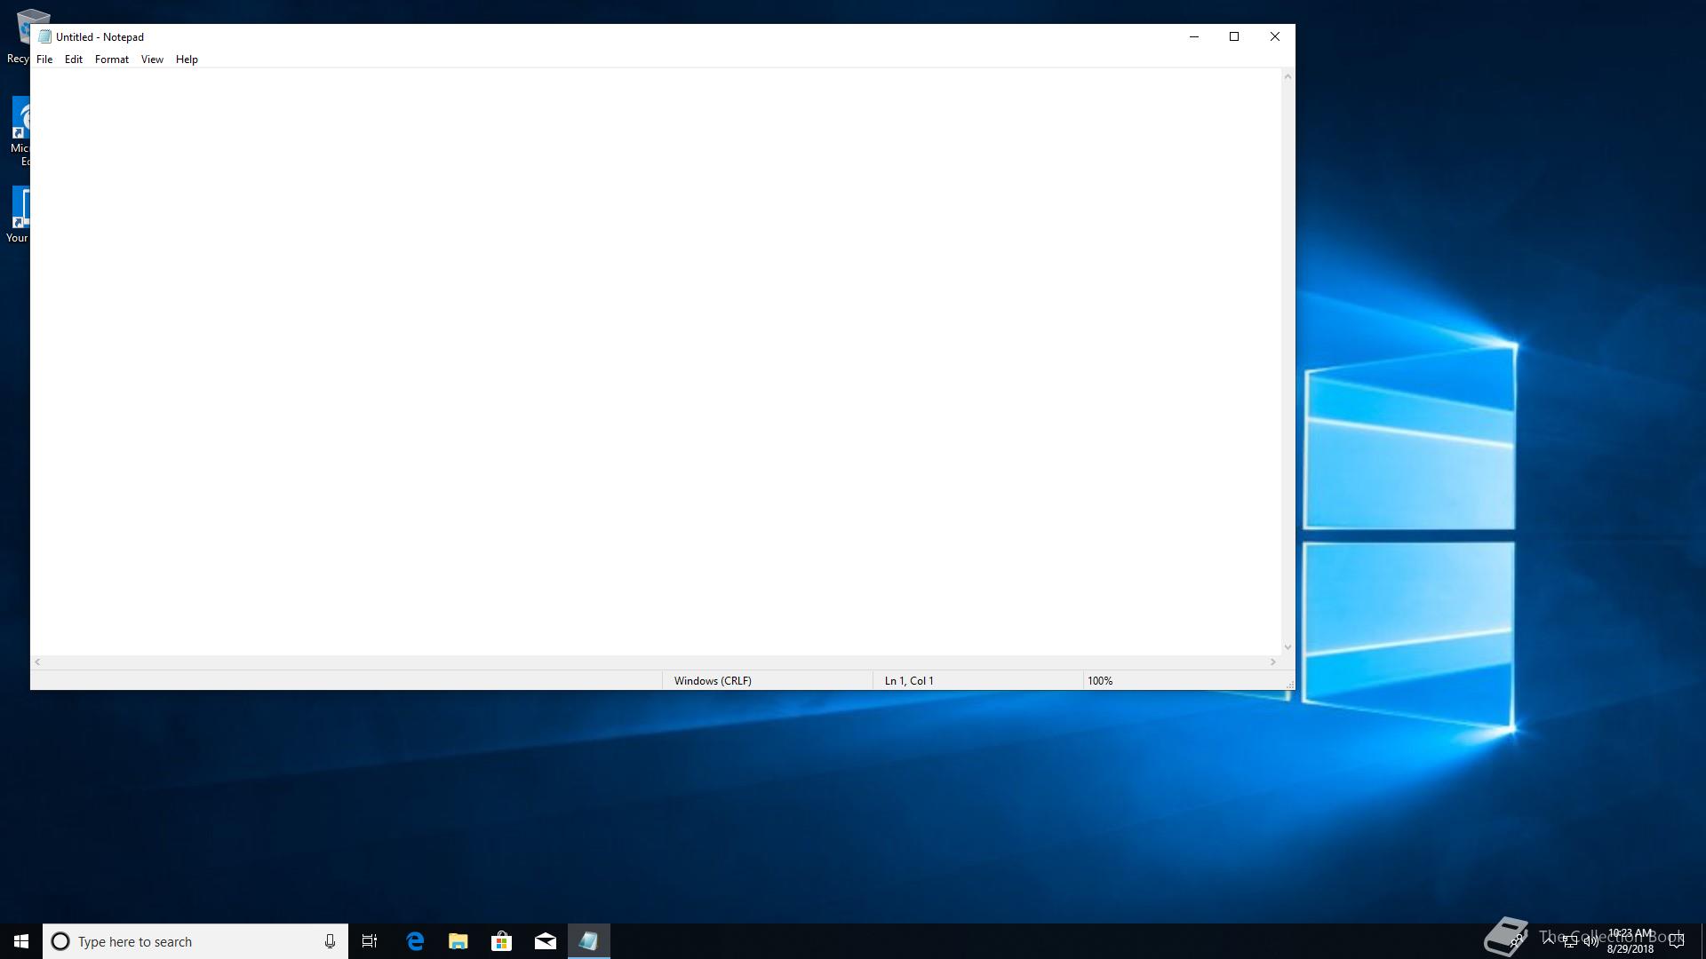Open Microsoft Store from taskbar
The height and width of the screenshot is (959, 1706).
tap(502, 941)
